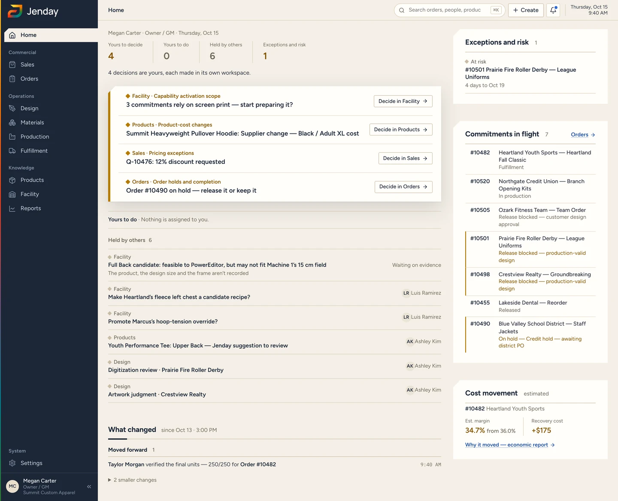Open Why it moved economic report link
The width and height of the screenshot is (618, 501).
tap(510, 445)
